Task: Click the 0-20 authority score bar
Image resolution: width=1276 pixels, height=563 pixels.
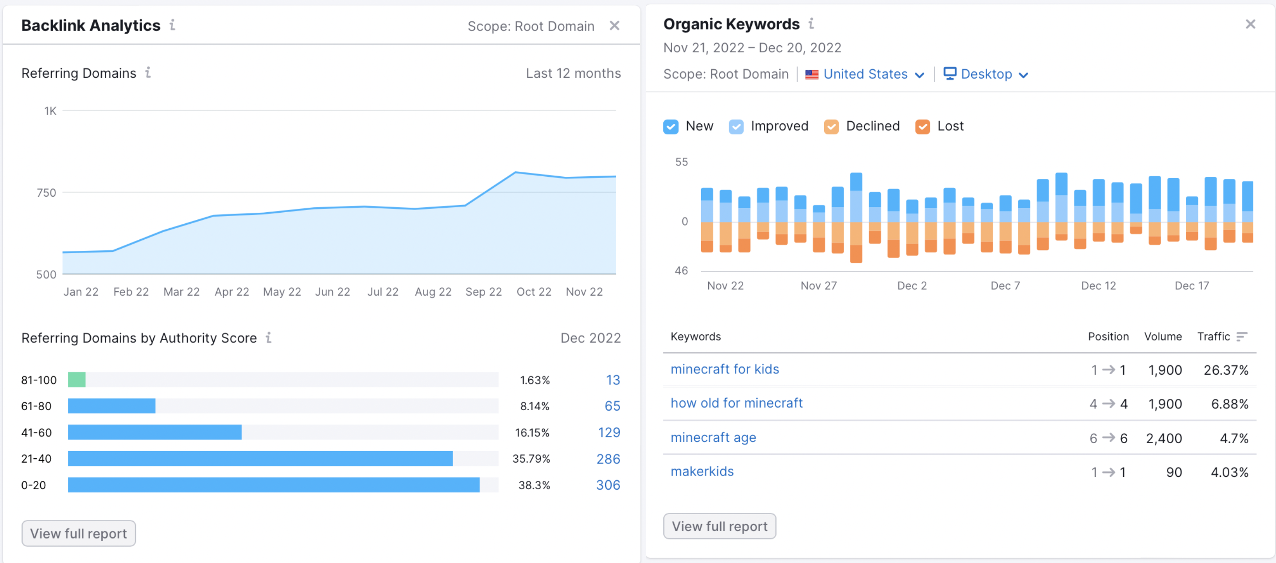Action: click(x=273, y=485)
